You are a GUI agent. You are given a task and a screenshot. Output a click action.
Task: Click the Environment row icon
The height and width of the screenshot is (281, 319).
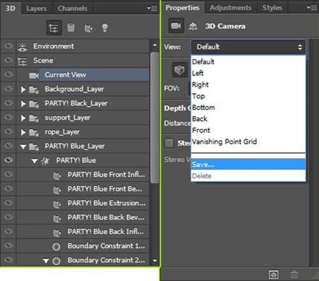click(x=22, y=47)
